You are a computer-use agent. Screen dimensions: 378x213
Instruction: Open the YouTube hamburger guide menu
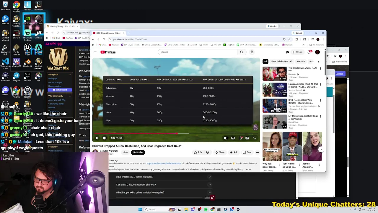coord(95,52)
